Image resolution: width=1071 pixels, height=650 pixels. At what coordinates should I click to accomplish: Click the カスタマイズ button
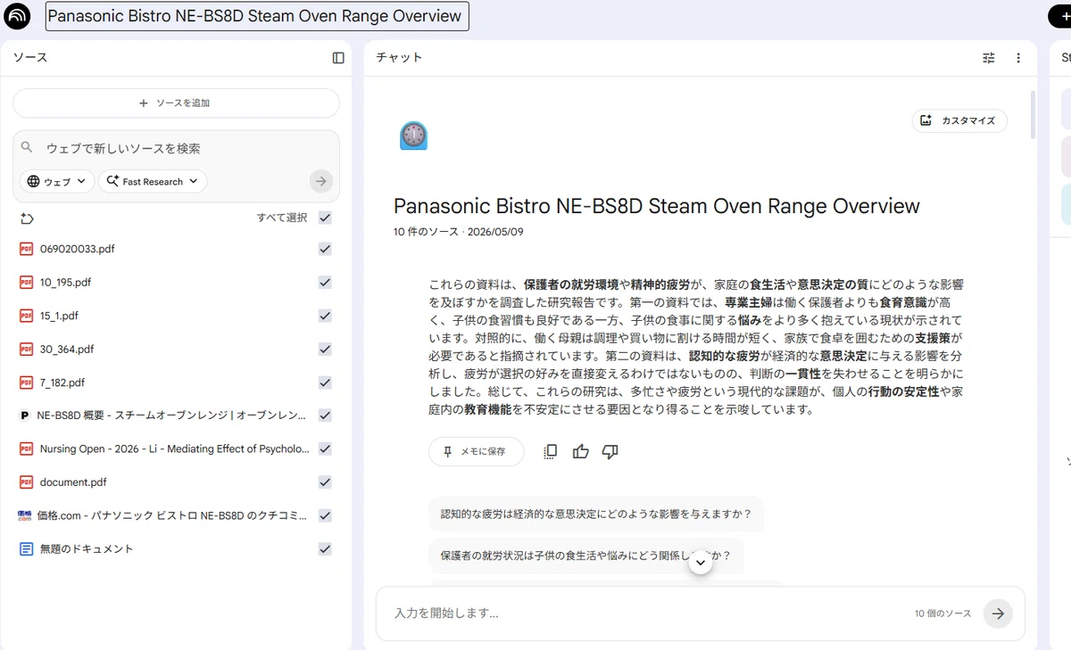[x=959, y=120]
